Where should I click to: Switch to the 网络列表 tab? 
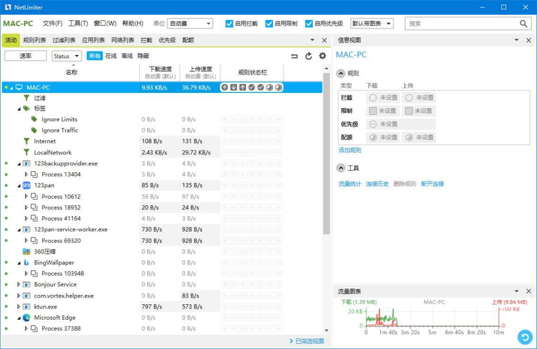(123, 40)
